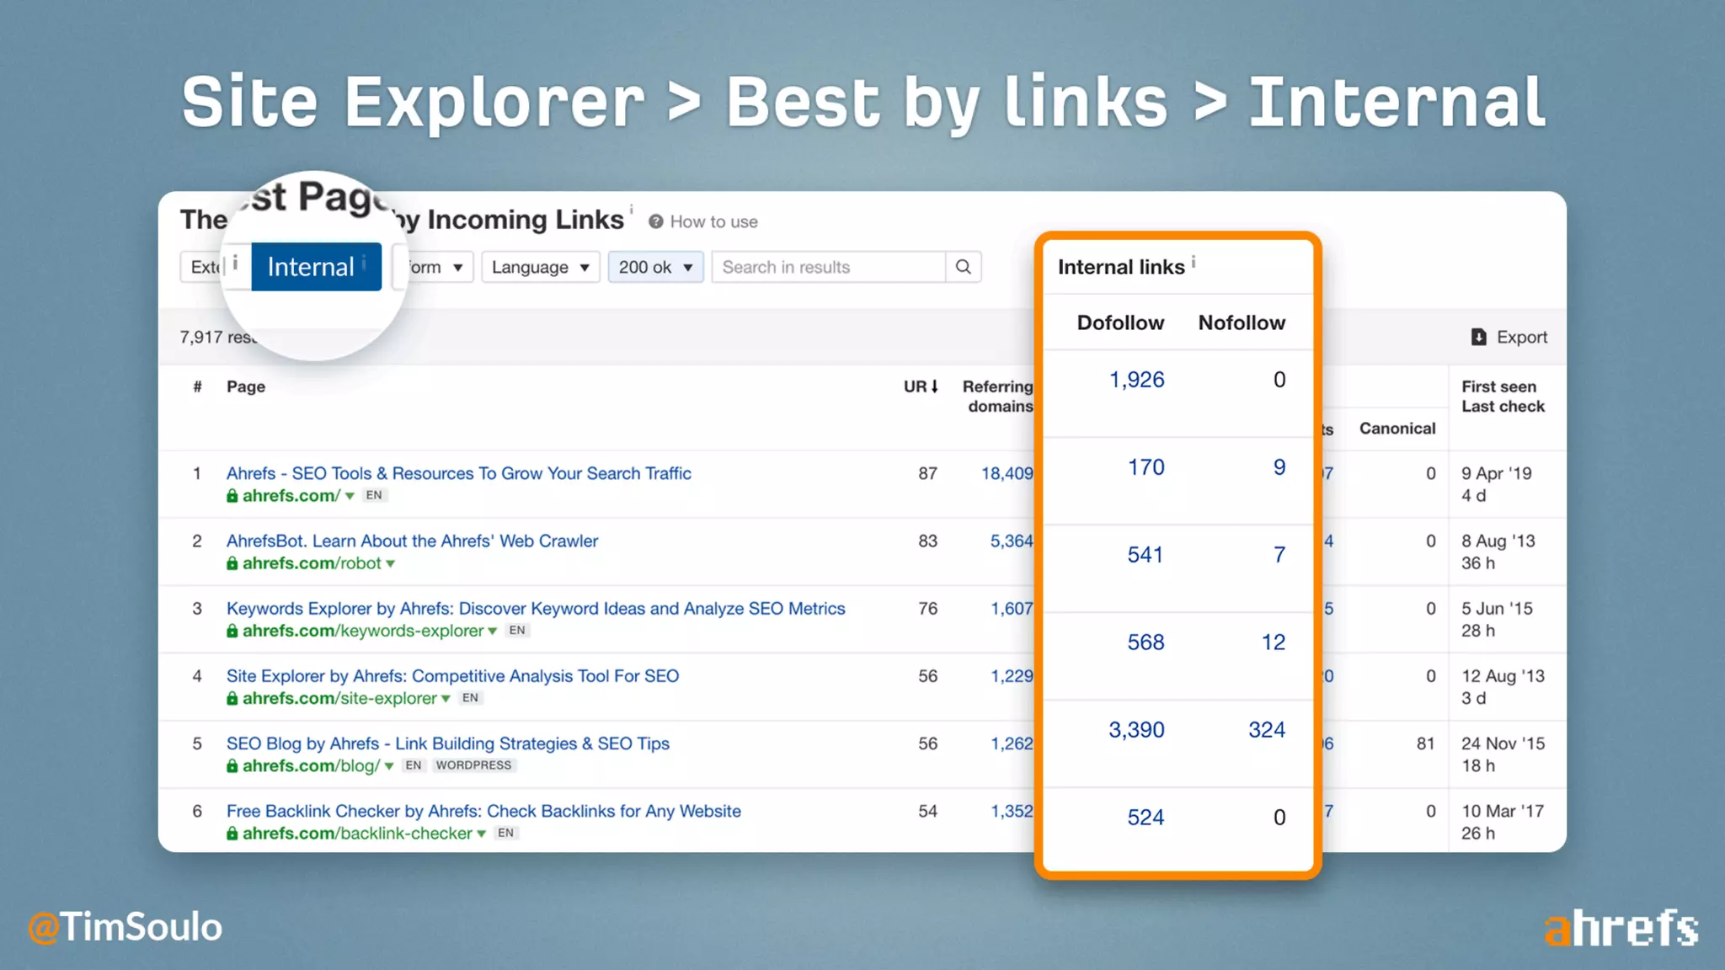Click the Export download icon
The height and width of the screenshot is (970, 1725).
(1478, 337)
